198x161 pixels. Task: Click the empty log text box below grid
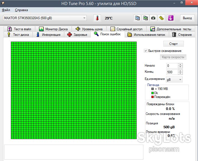tap(74, 152)
